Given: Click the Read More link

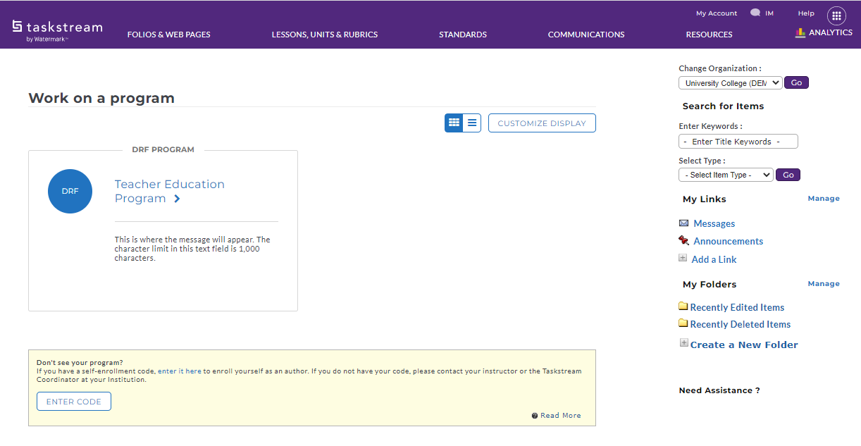Looking at the screenshot, I should 561,416.
